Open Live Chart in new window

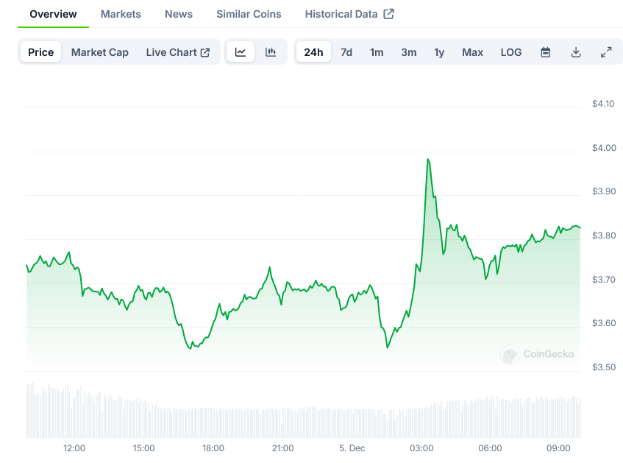(x=178, y=52)
